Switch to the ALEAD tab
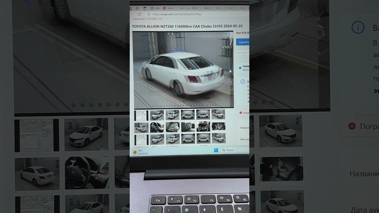Screen dimensions: 379x213 click(193, 8)
